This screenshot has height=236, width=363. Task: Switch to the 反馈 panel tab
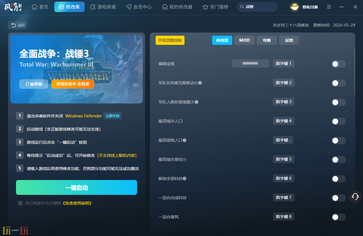289,40
